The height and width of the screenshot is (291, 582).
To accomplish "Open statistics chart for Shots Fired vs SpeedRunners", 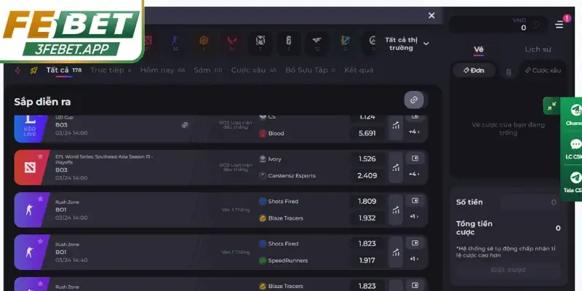I will [x=396, y=252].
